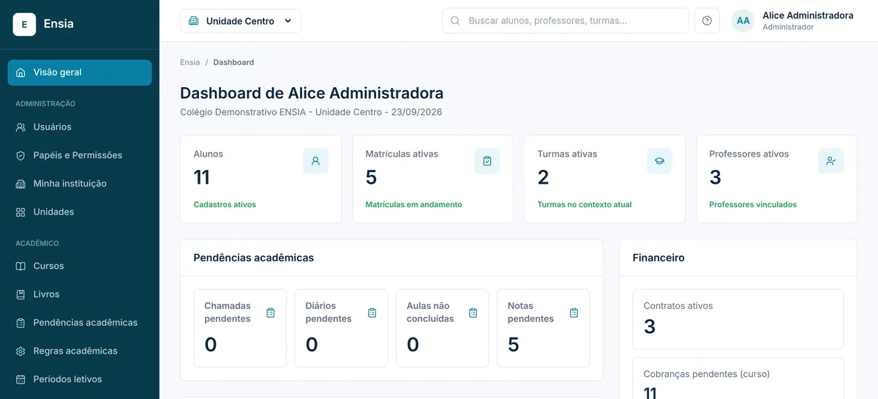878x399 pixels.
Task: Open Papéis e Permissões menu item
Action: coord(80,155)
